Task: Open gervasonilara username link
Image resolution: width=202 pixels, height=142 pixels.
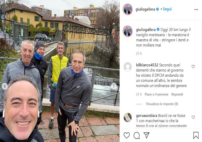Action: pos(147,116)
